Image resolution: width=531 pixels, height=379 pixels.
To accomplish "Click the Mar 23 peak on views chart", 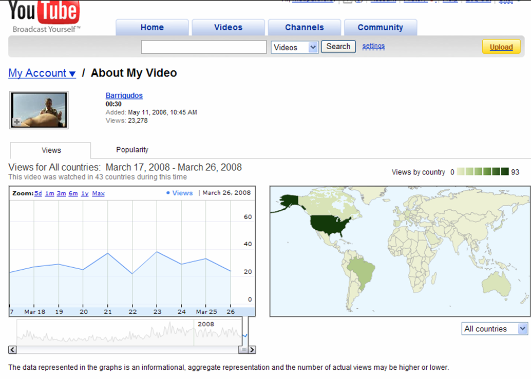I will pos(157,251).
